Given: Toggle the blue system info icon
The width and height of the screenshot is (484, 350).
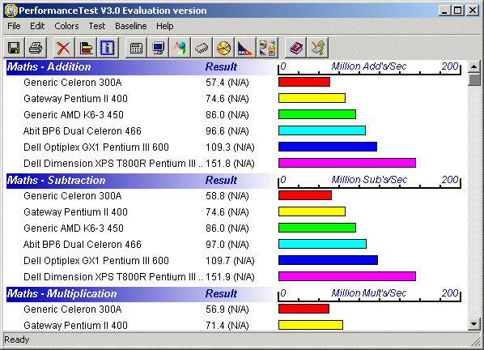Looking at the screenshot, I should (108, 48).
